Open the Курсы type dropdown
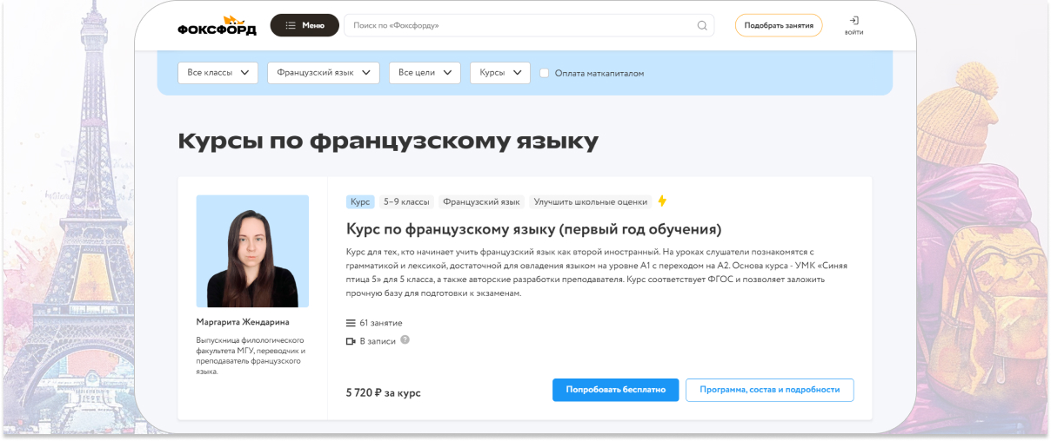The width and height of the screenshot is (1051, 441). (499, 73)
